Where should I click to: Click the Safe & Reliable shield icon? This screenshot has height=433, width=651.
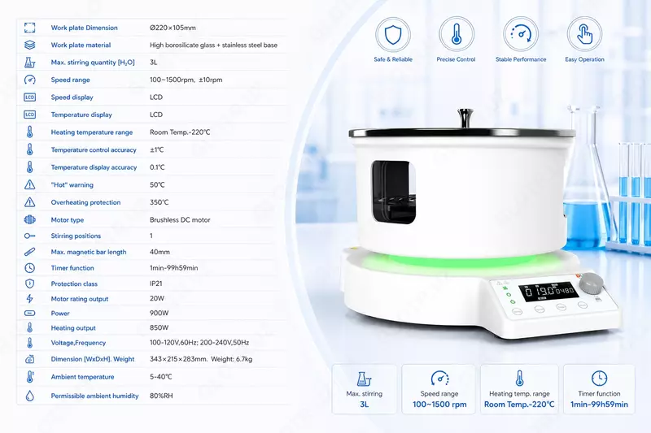393,35
